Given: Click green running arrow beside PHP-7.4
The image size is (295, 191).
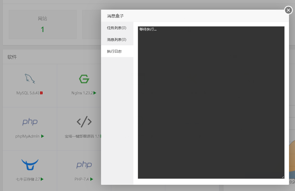Looking at the screenshot, I should pyautogui.click(x=92, y=179).
